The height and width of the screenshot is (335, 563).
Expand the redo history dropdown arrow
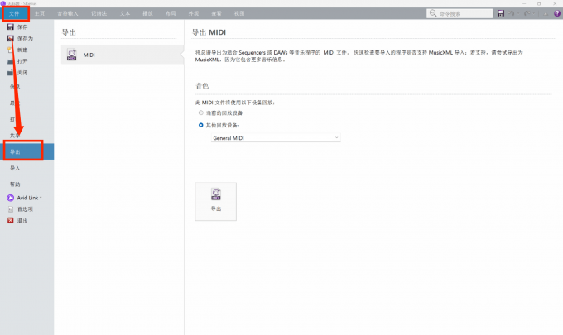[x=533, y=13]
